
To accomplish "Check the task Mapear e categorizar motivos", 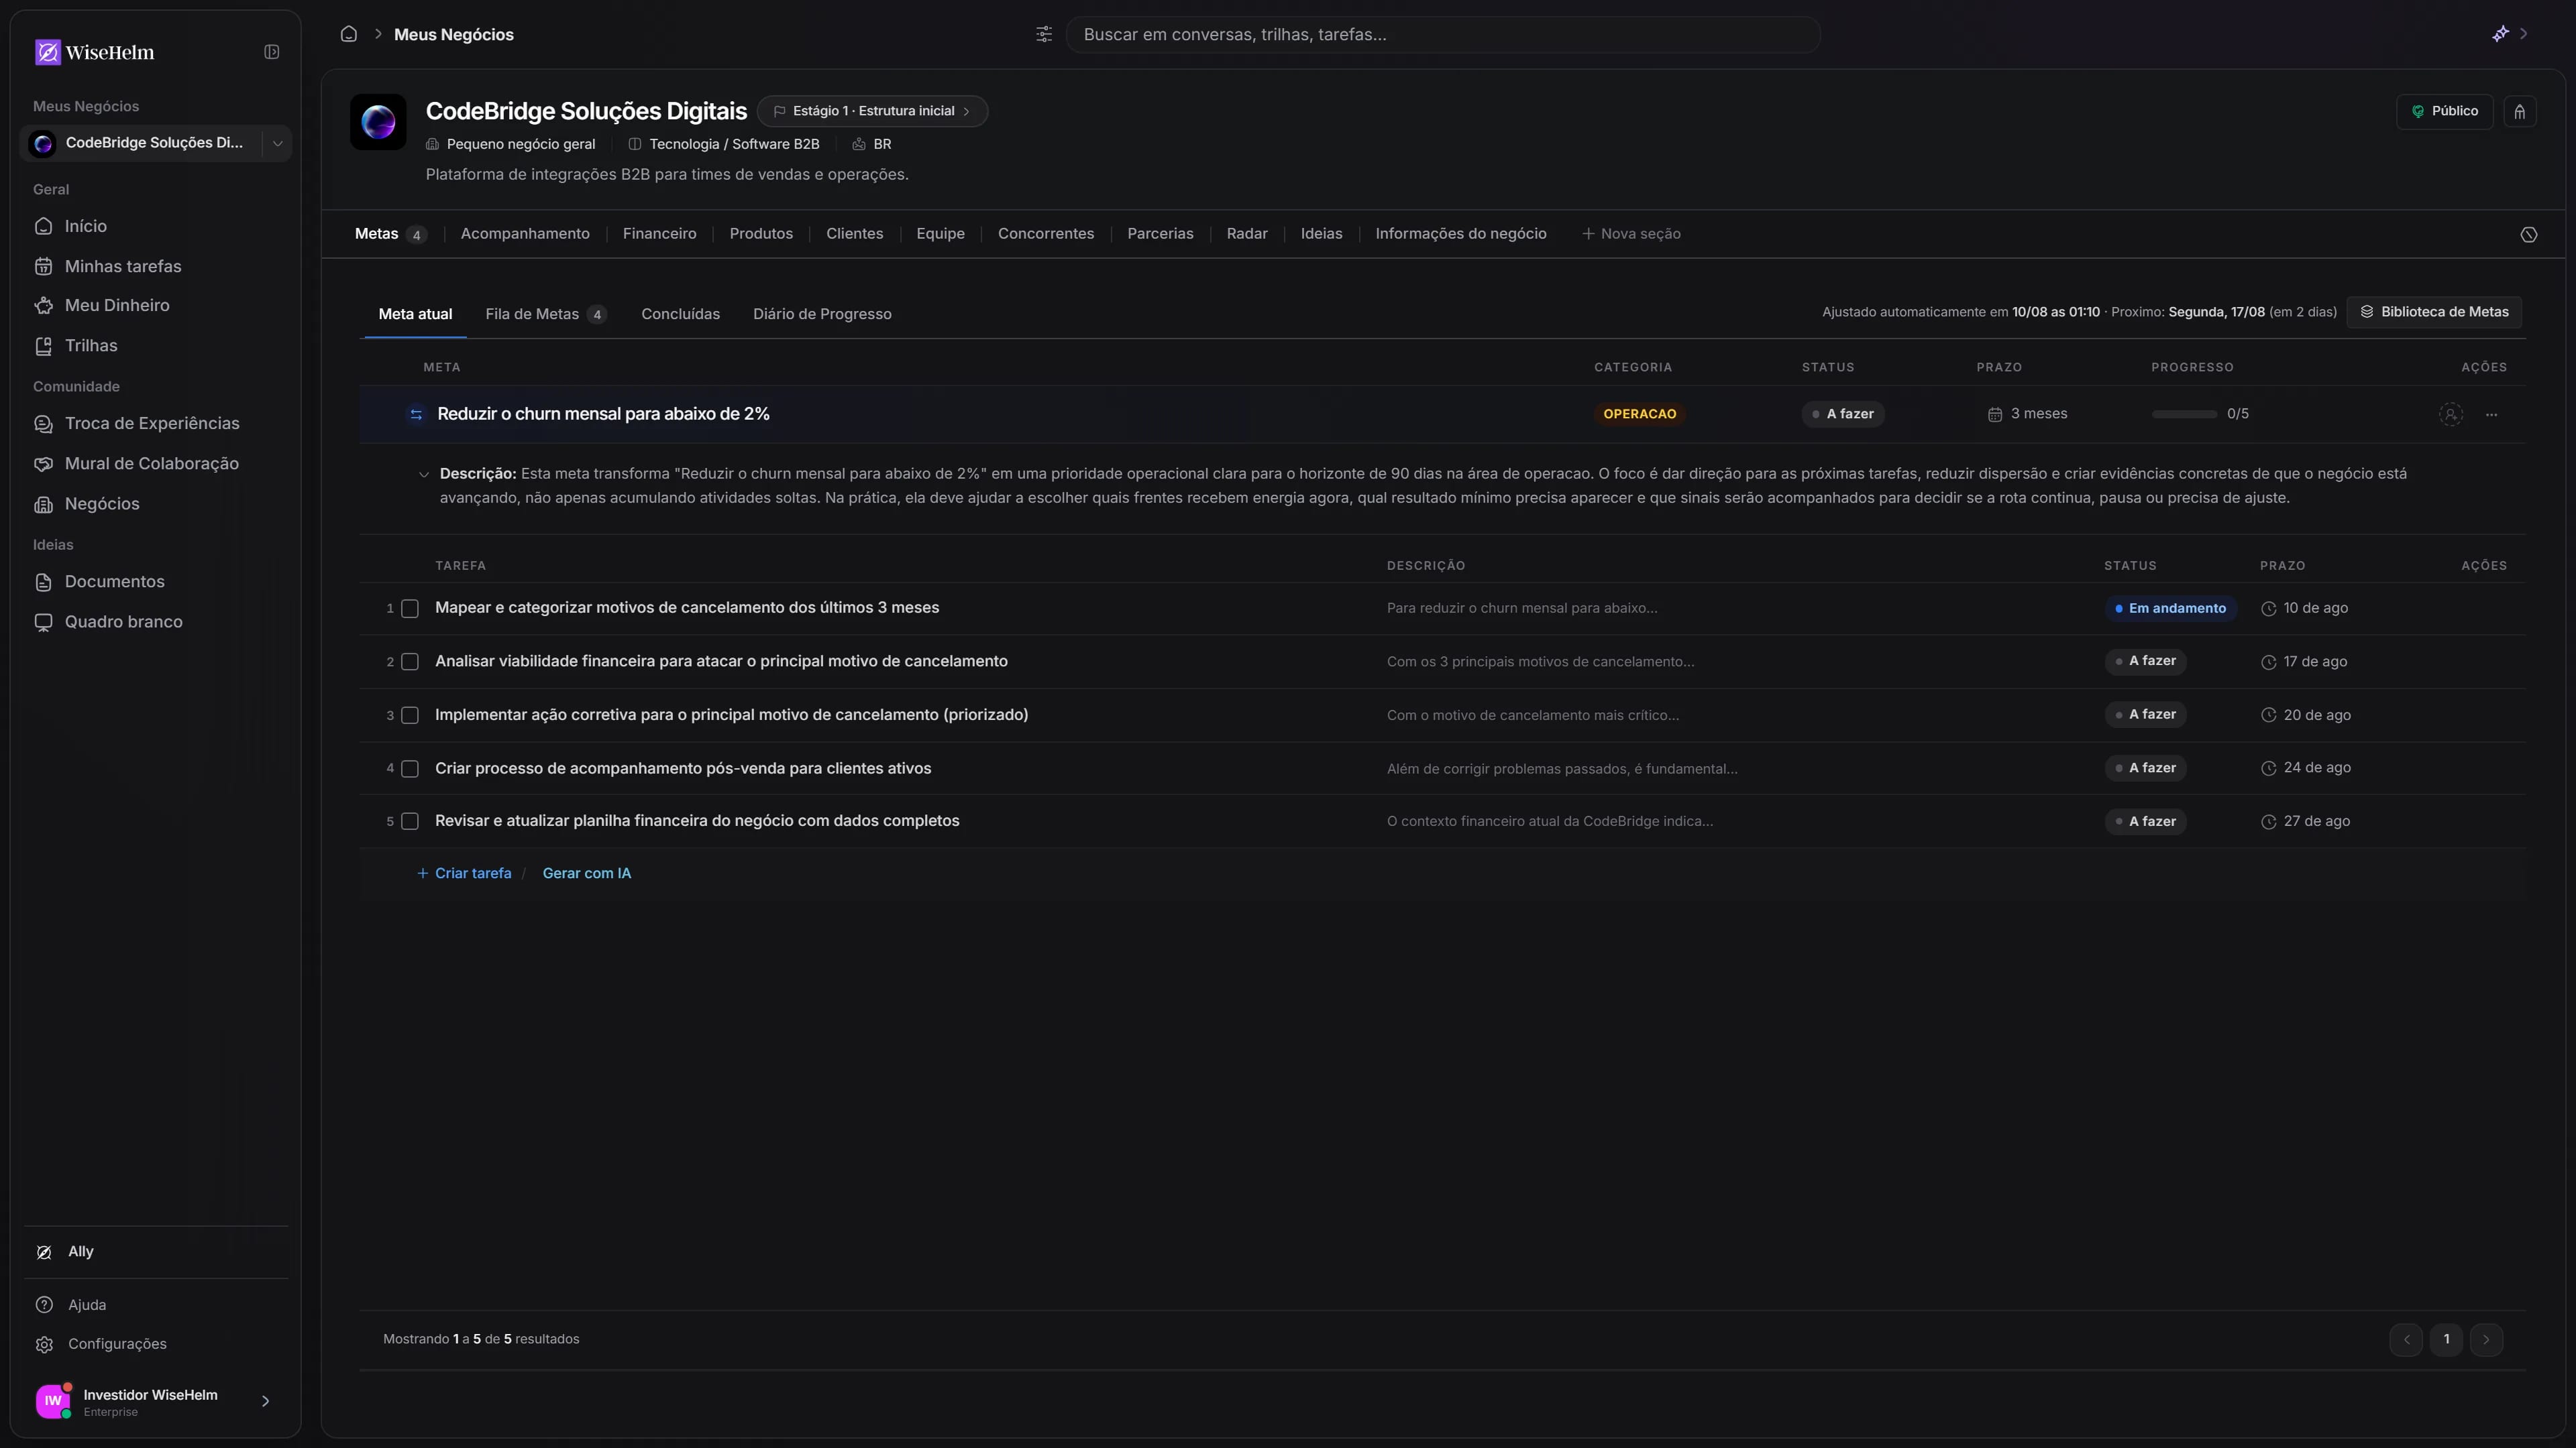I will (410, 609).
